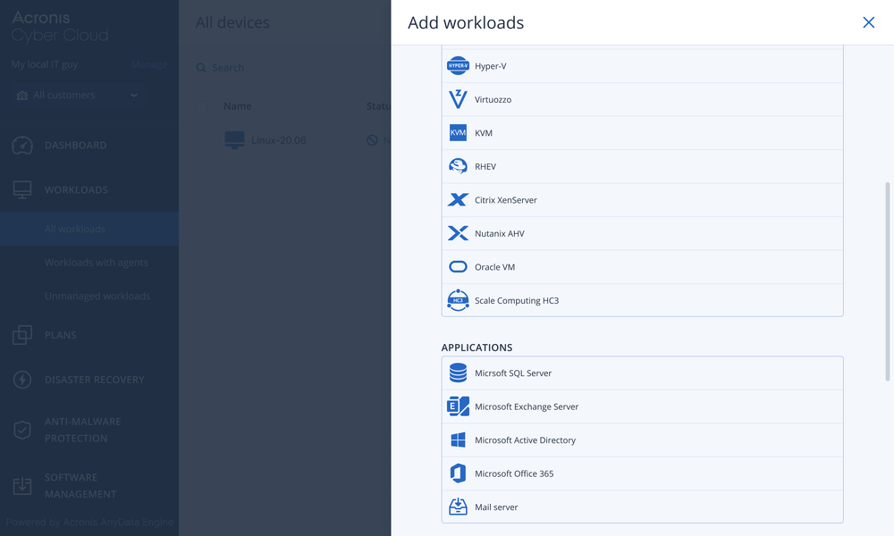Click the search magnifier icon
This screenshot has width=894, height=536.
[x=200, y=68]
